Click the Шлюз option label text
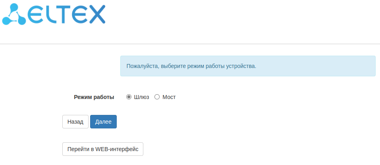380x165 pixels. pos(142,97)
